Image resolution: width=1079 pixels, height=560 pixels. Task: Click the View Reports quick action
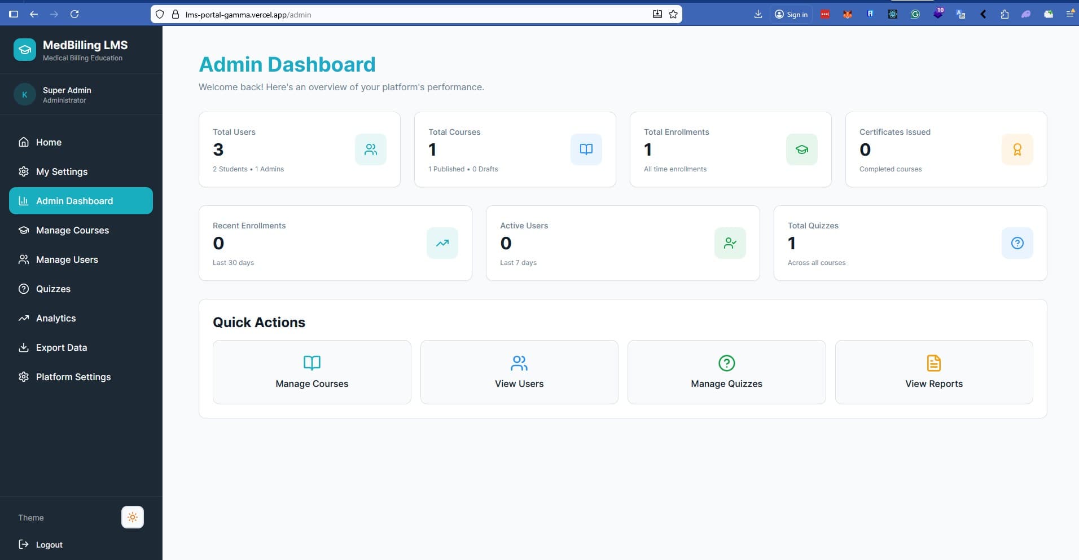click(x=933, y=372)
